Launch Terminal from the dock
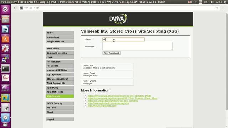228x128 pixels. coord(5,68)
